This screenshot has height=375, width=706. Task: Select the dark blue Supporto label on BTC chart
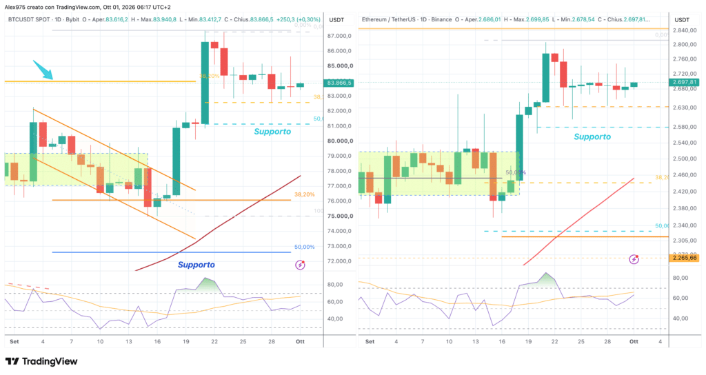196,265
